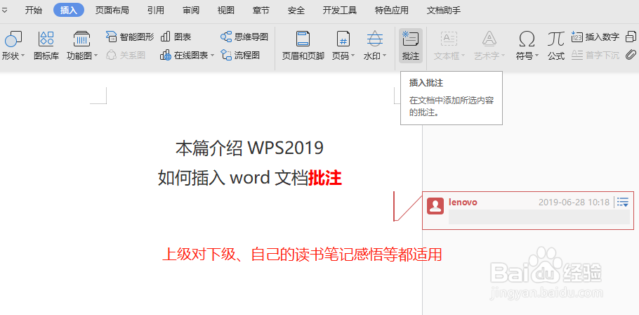Open the 视图 (View) tab

(226, 11)
